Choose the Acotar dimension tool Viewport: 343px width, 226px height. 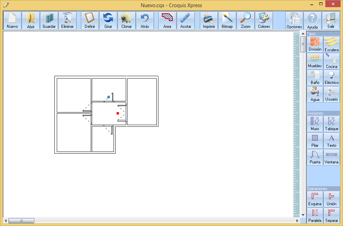[x=186, y=21]
